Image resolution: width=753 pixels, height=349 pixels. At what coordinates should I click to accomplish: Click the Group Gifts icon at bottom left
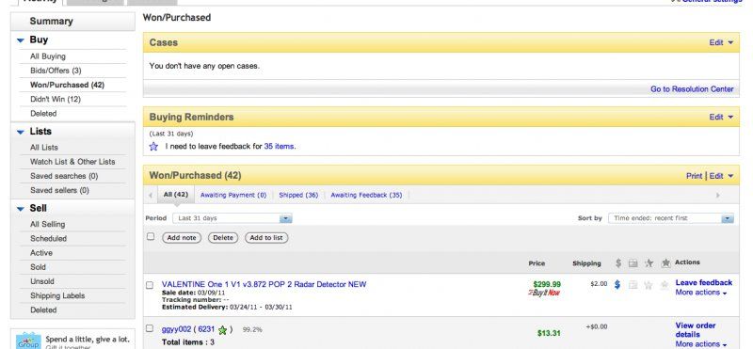tap(28, 341)
